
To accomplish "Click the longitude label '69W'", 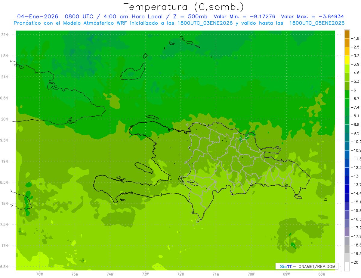I will [x=286, y=274].
